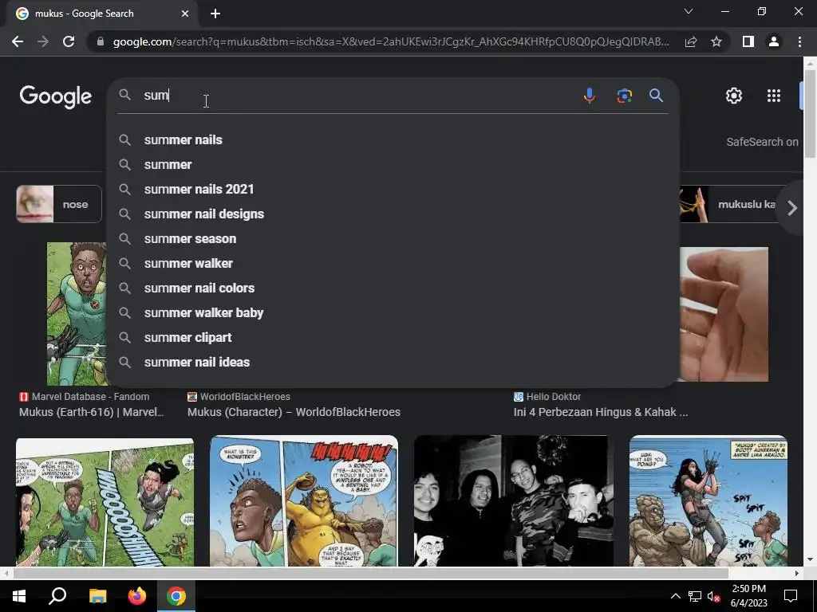Click the SafeSearch on label
This screenshot has height=612, width=817.
click(762, 142)
